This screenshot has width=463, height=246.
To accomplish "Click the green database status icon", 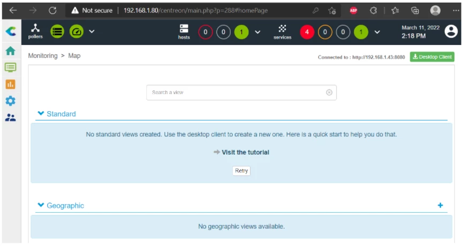I will tap(57, 31).
